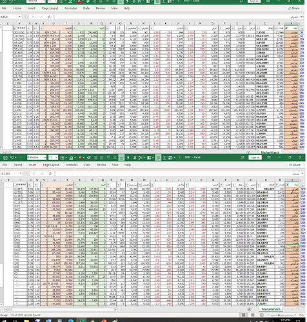The height and width of the screenshot is (322, 307).
Task: Switch to Page Break Preview in status bar
Action: tap(262, 315)
